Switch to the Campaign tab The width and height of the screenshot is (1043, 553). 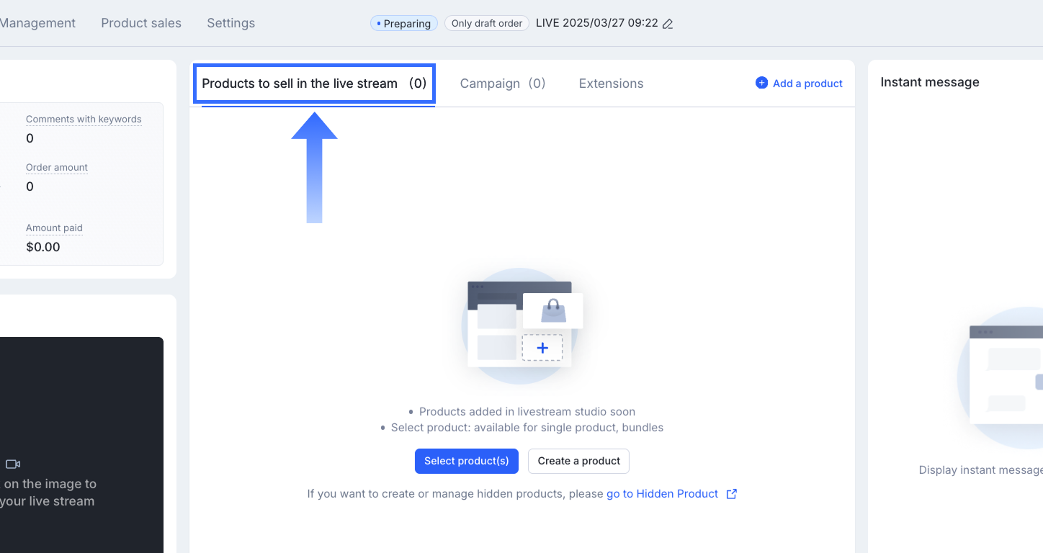click(x=503, y=84)
